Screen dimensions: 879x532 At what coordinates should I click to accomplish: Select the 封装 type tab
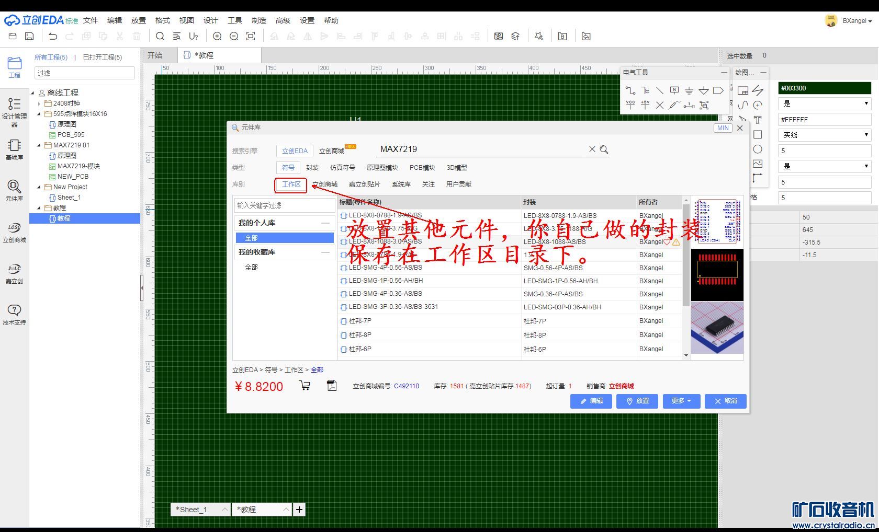pyautogui.click(x=312, y=168)
